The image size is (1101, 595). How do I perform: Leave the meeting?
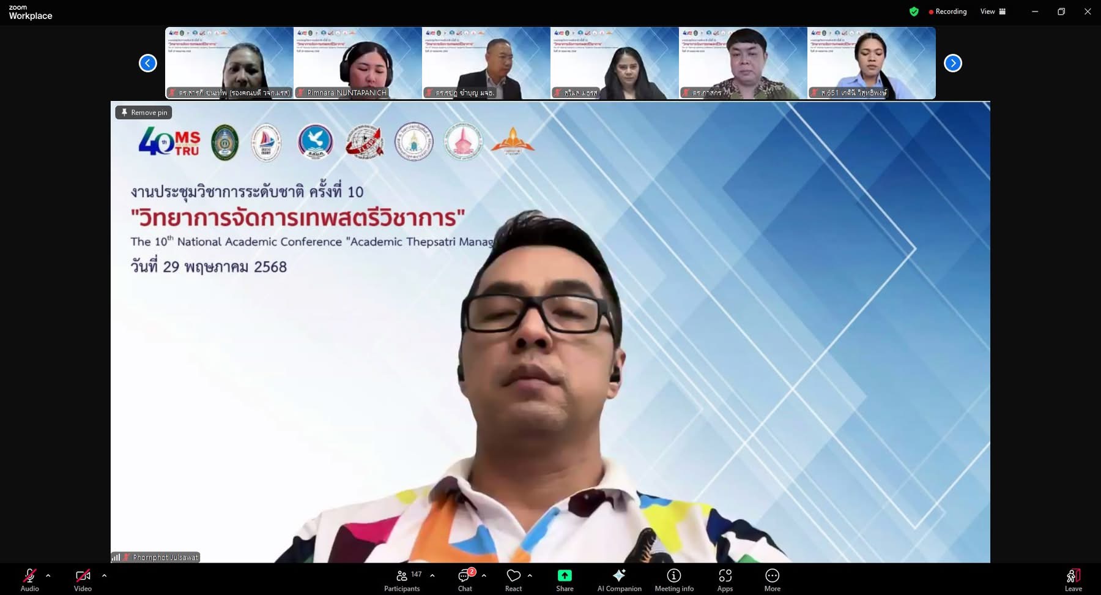(x=1073, y=580)
